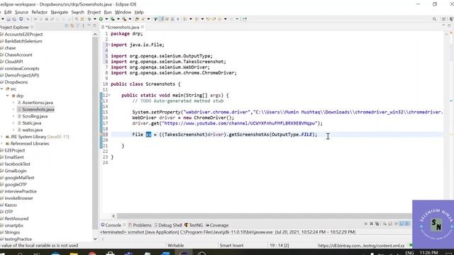Open the Coverage dropdown arrow

click(118, 19)
